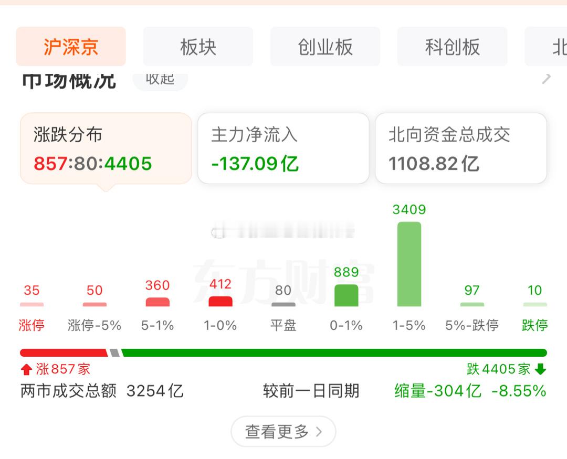Screen dimensions: 567x459
Task: Click the chevron in 查看更多
Action: [x=319, y=432]
